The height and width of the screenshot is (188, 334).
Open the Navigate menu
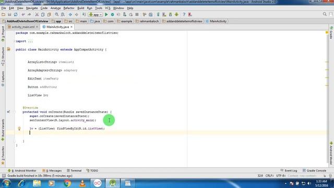pos(32,8)
